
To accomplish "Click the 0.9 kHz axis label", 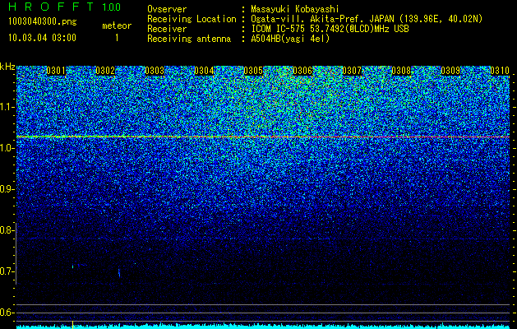I will (7, 189).
